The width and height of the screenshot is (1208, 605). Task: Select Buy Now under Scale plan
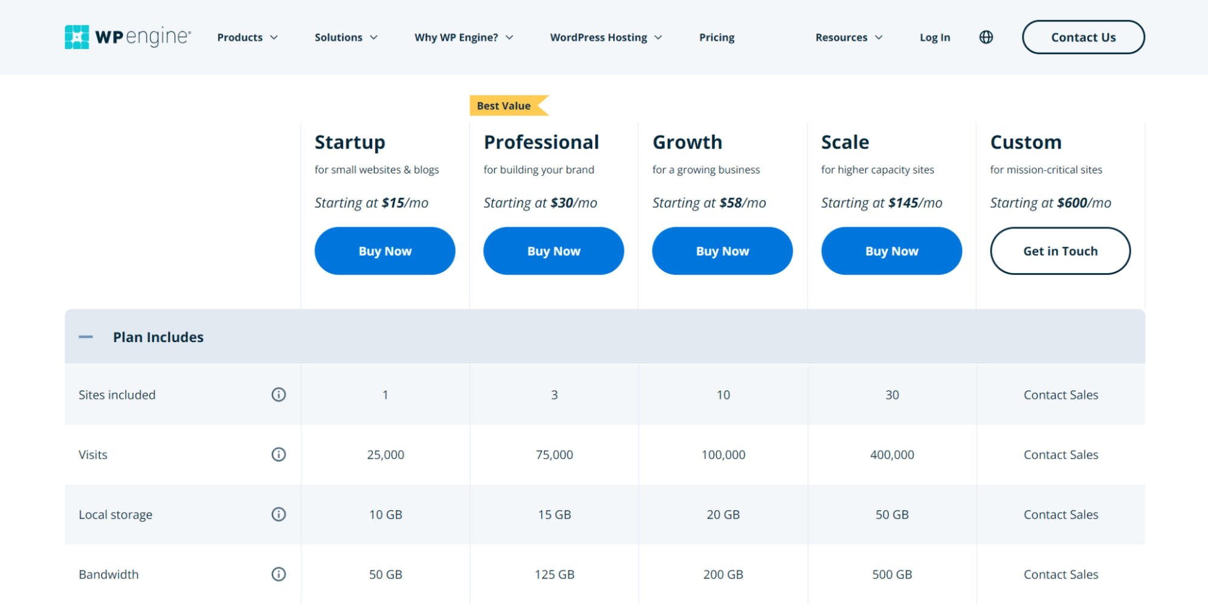pyautogui.click(x=891, y=251)
